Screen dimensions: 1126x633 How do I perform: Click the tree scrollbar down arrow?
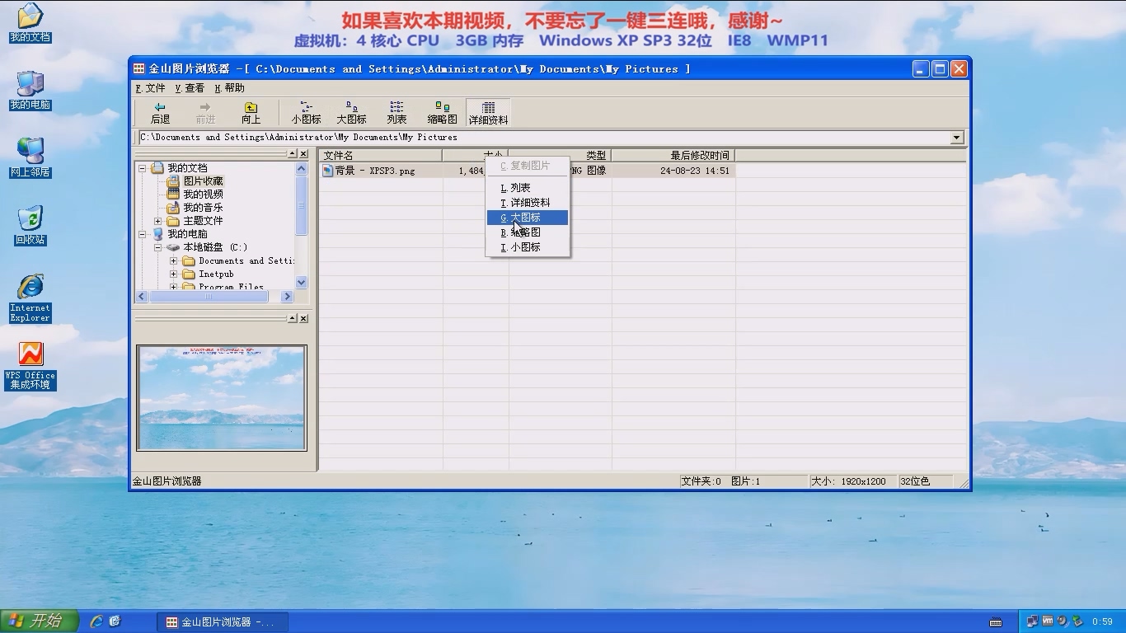pos(301,282)
